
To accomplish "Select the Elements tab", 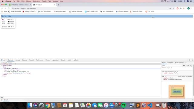I will (11, 60).
